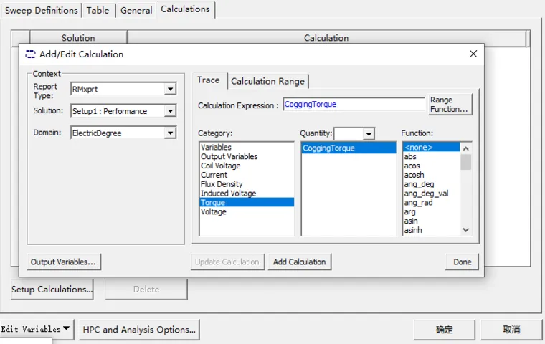Select the Coil Voltage category
545x344 pixels.
[x=247, y=166]
